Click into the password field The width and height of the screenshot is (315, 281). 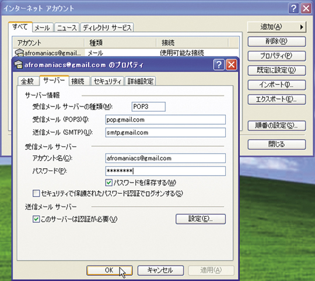coord(165,171)
